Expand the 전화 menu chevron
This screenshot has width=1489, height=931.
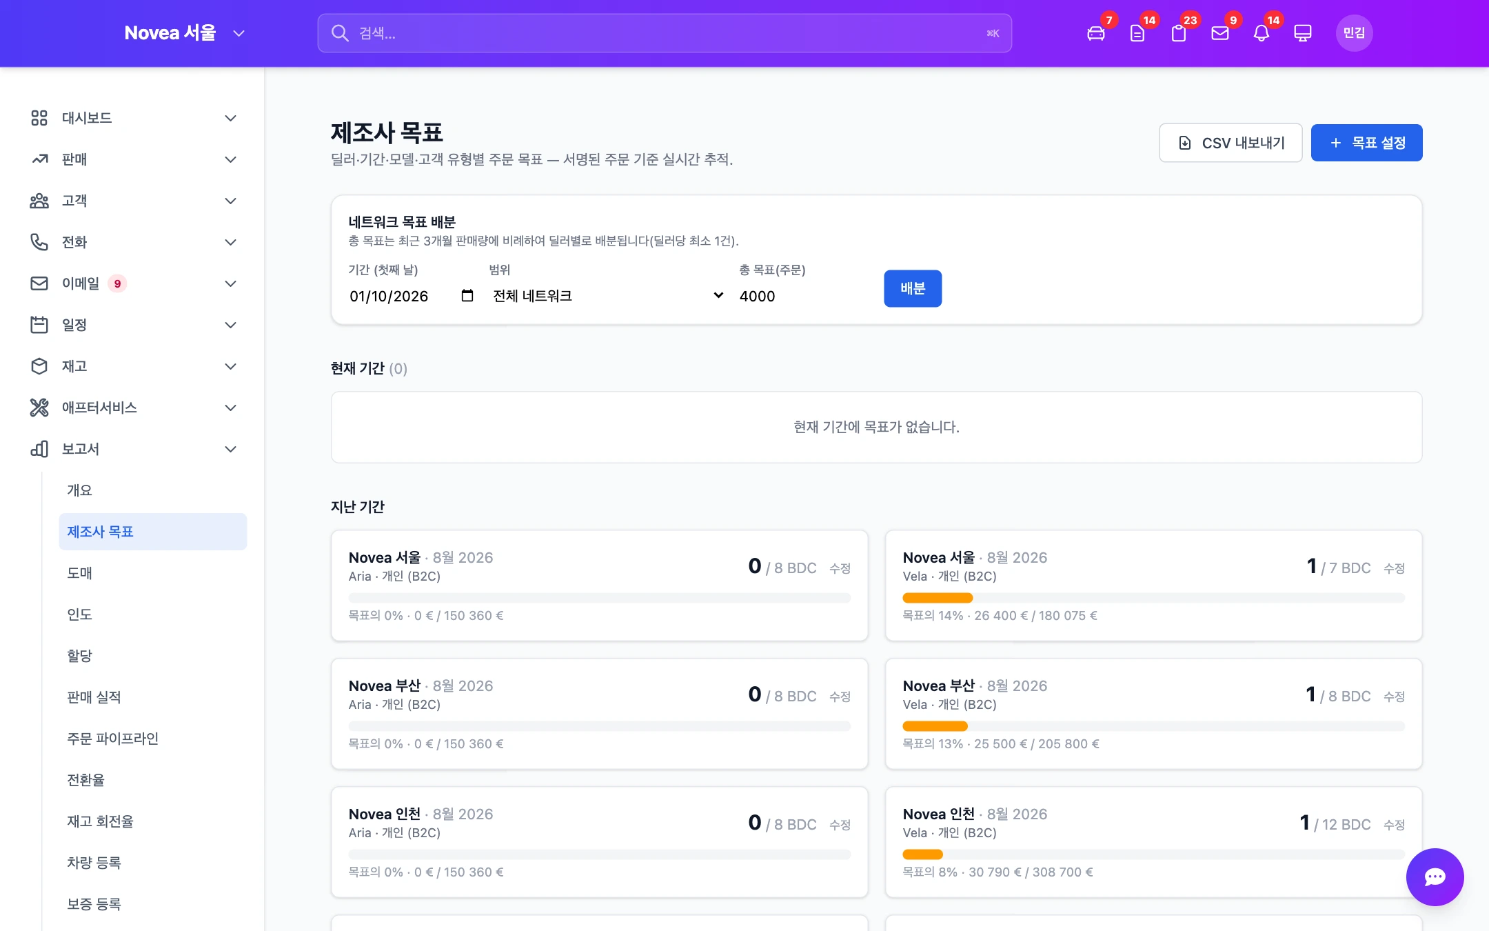point(230,242)
